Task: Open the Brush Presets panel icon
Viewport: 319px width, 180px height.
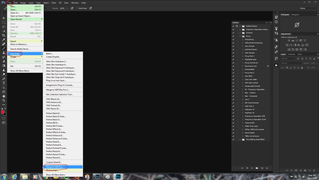Action: [x=276, y=33]
